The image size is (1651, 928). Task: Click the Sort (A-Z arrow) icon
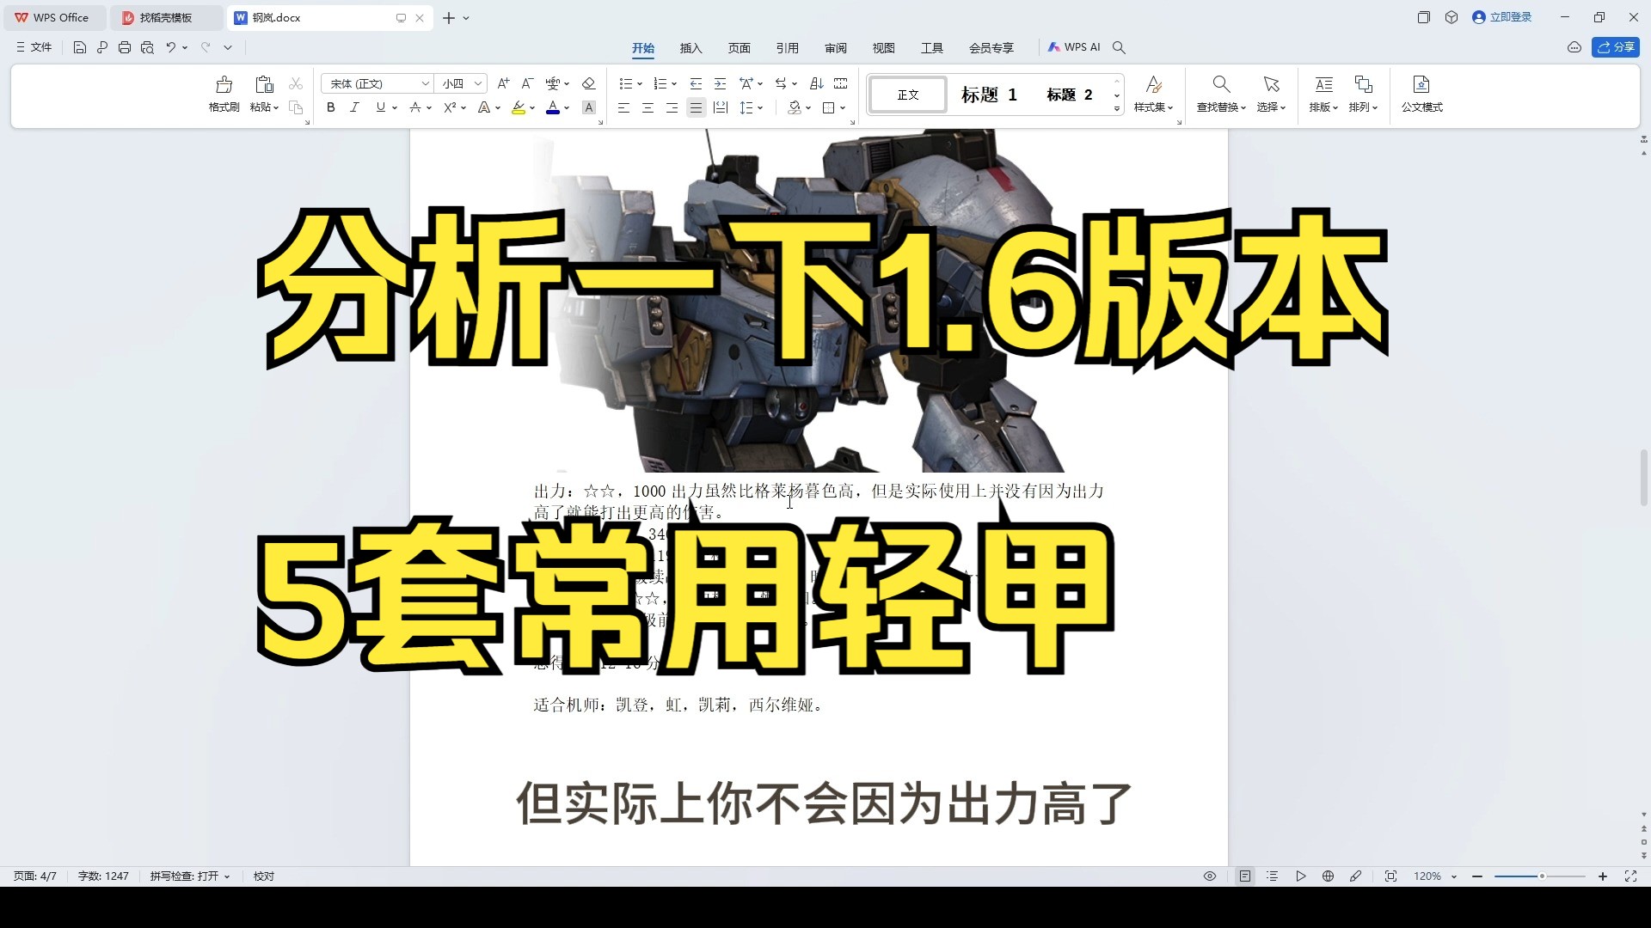[817, 83]
